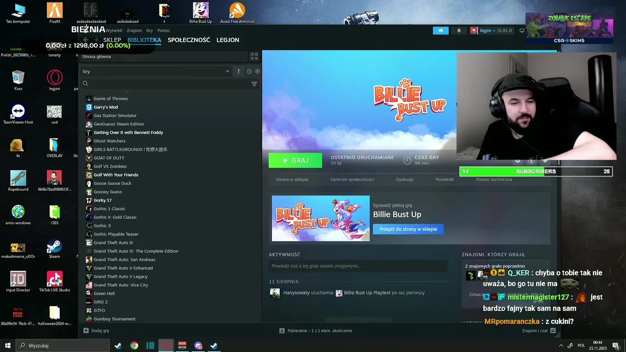Open Billie Bust Up desktop shortcut

[201, 13]
